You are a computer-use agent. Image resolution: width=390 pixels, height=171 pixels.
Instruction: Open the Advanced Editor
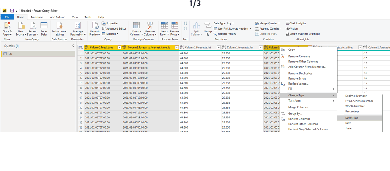pyautogui.click(x=114, y=28)
